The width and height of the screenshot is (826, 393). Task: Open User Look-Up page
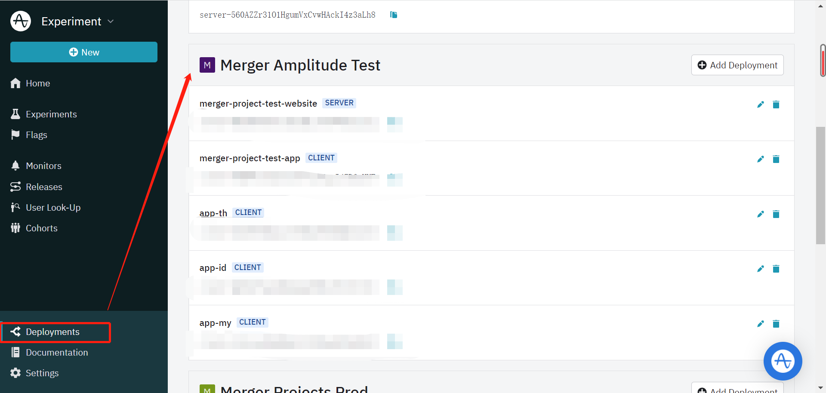tap(53, 208)
